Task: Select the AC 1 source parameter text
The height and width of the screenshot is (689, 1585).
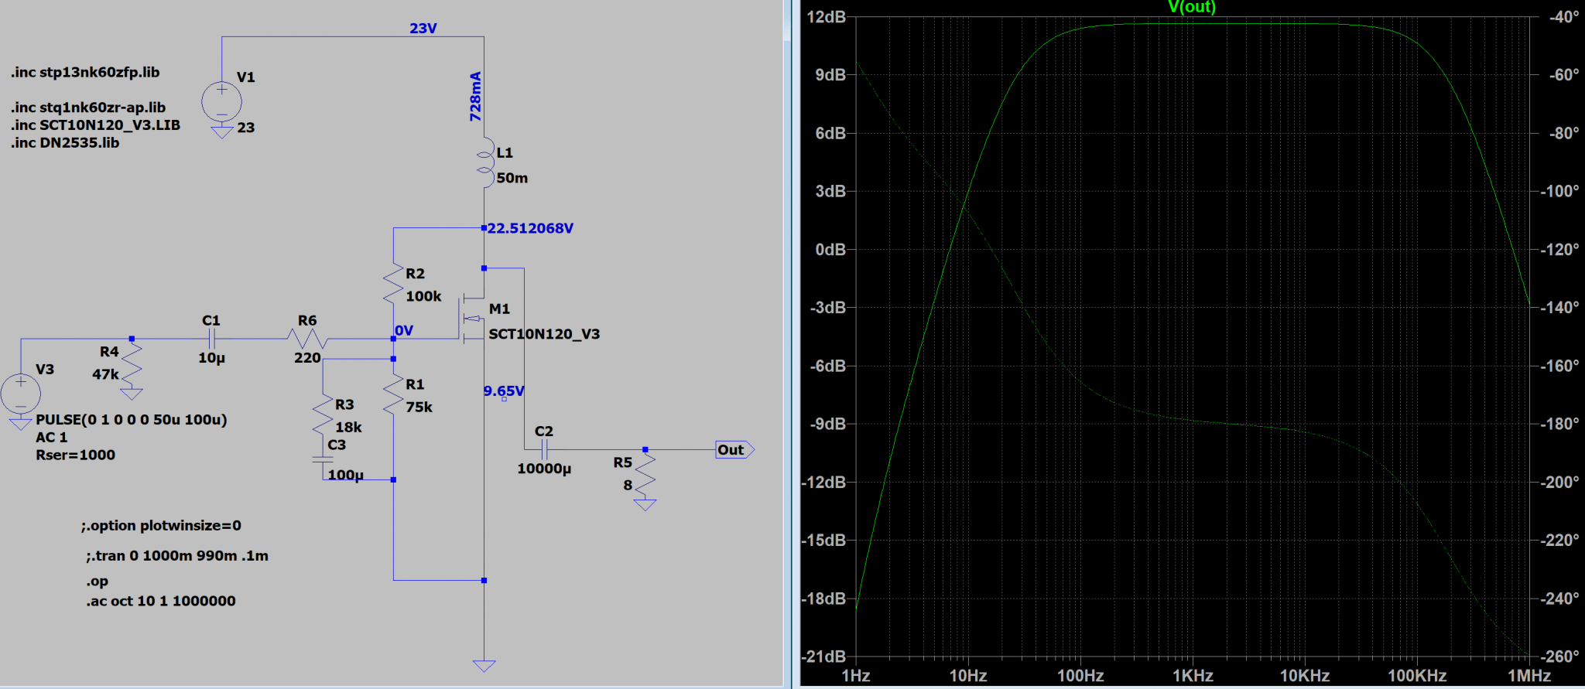Action: (x=52, y=438)
